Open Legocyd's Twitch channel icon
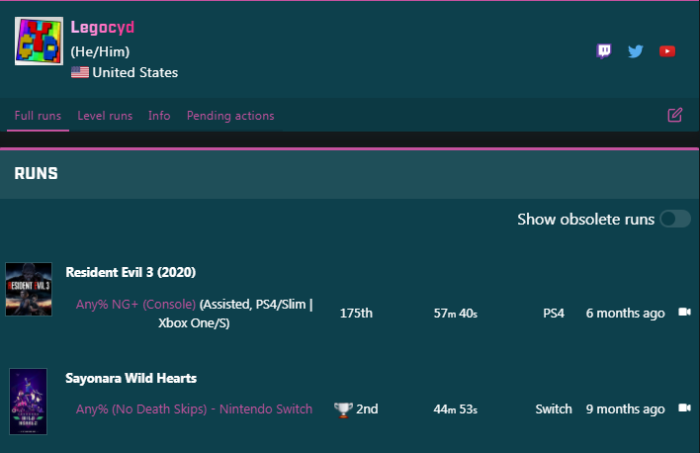Viewport: 700px width, 453px height. 603,51
